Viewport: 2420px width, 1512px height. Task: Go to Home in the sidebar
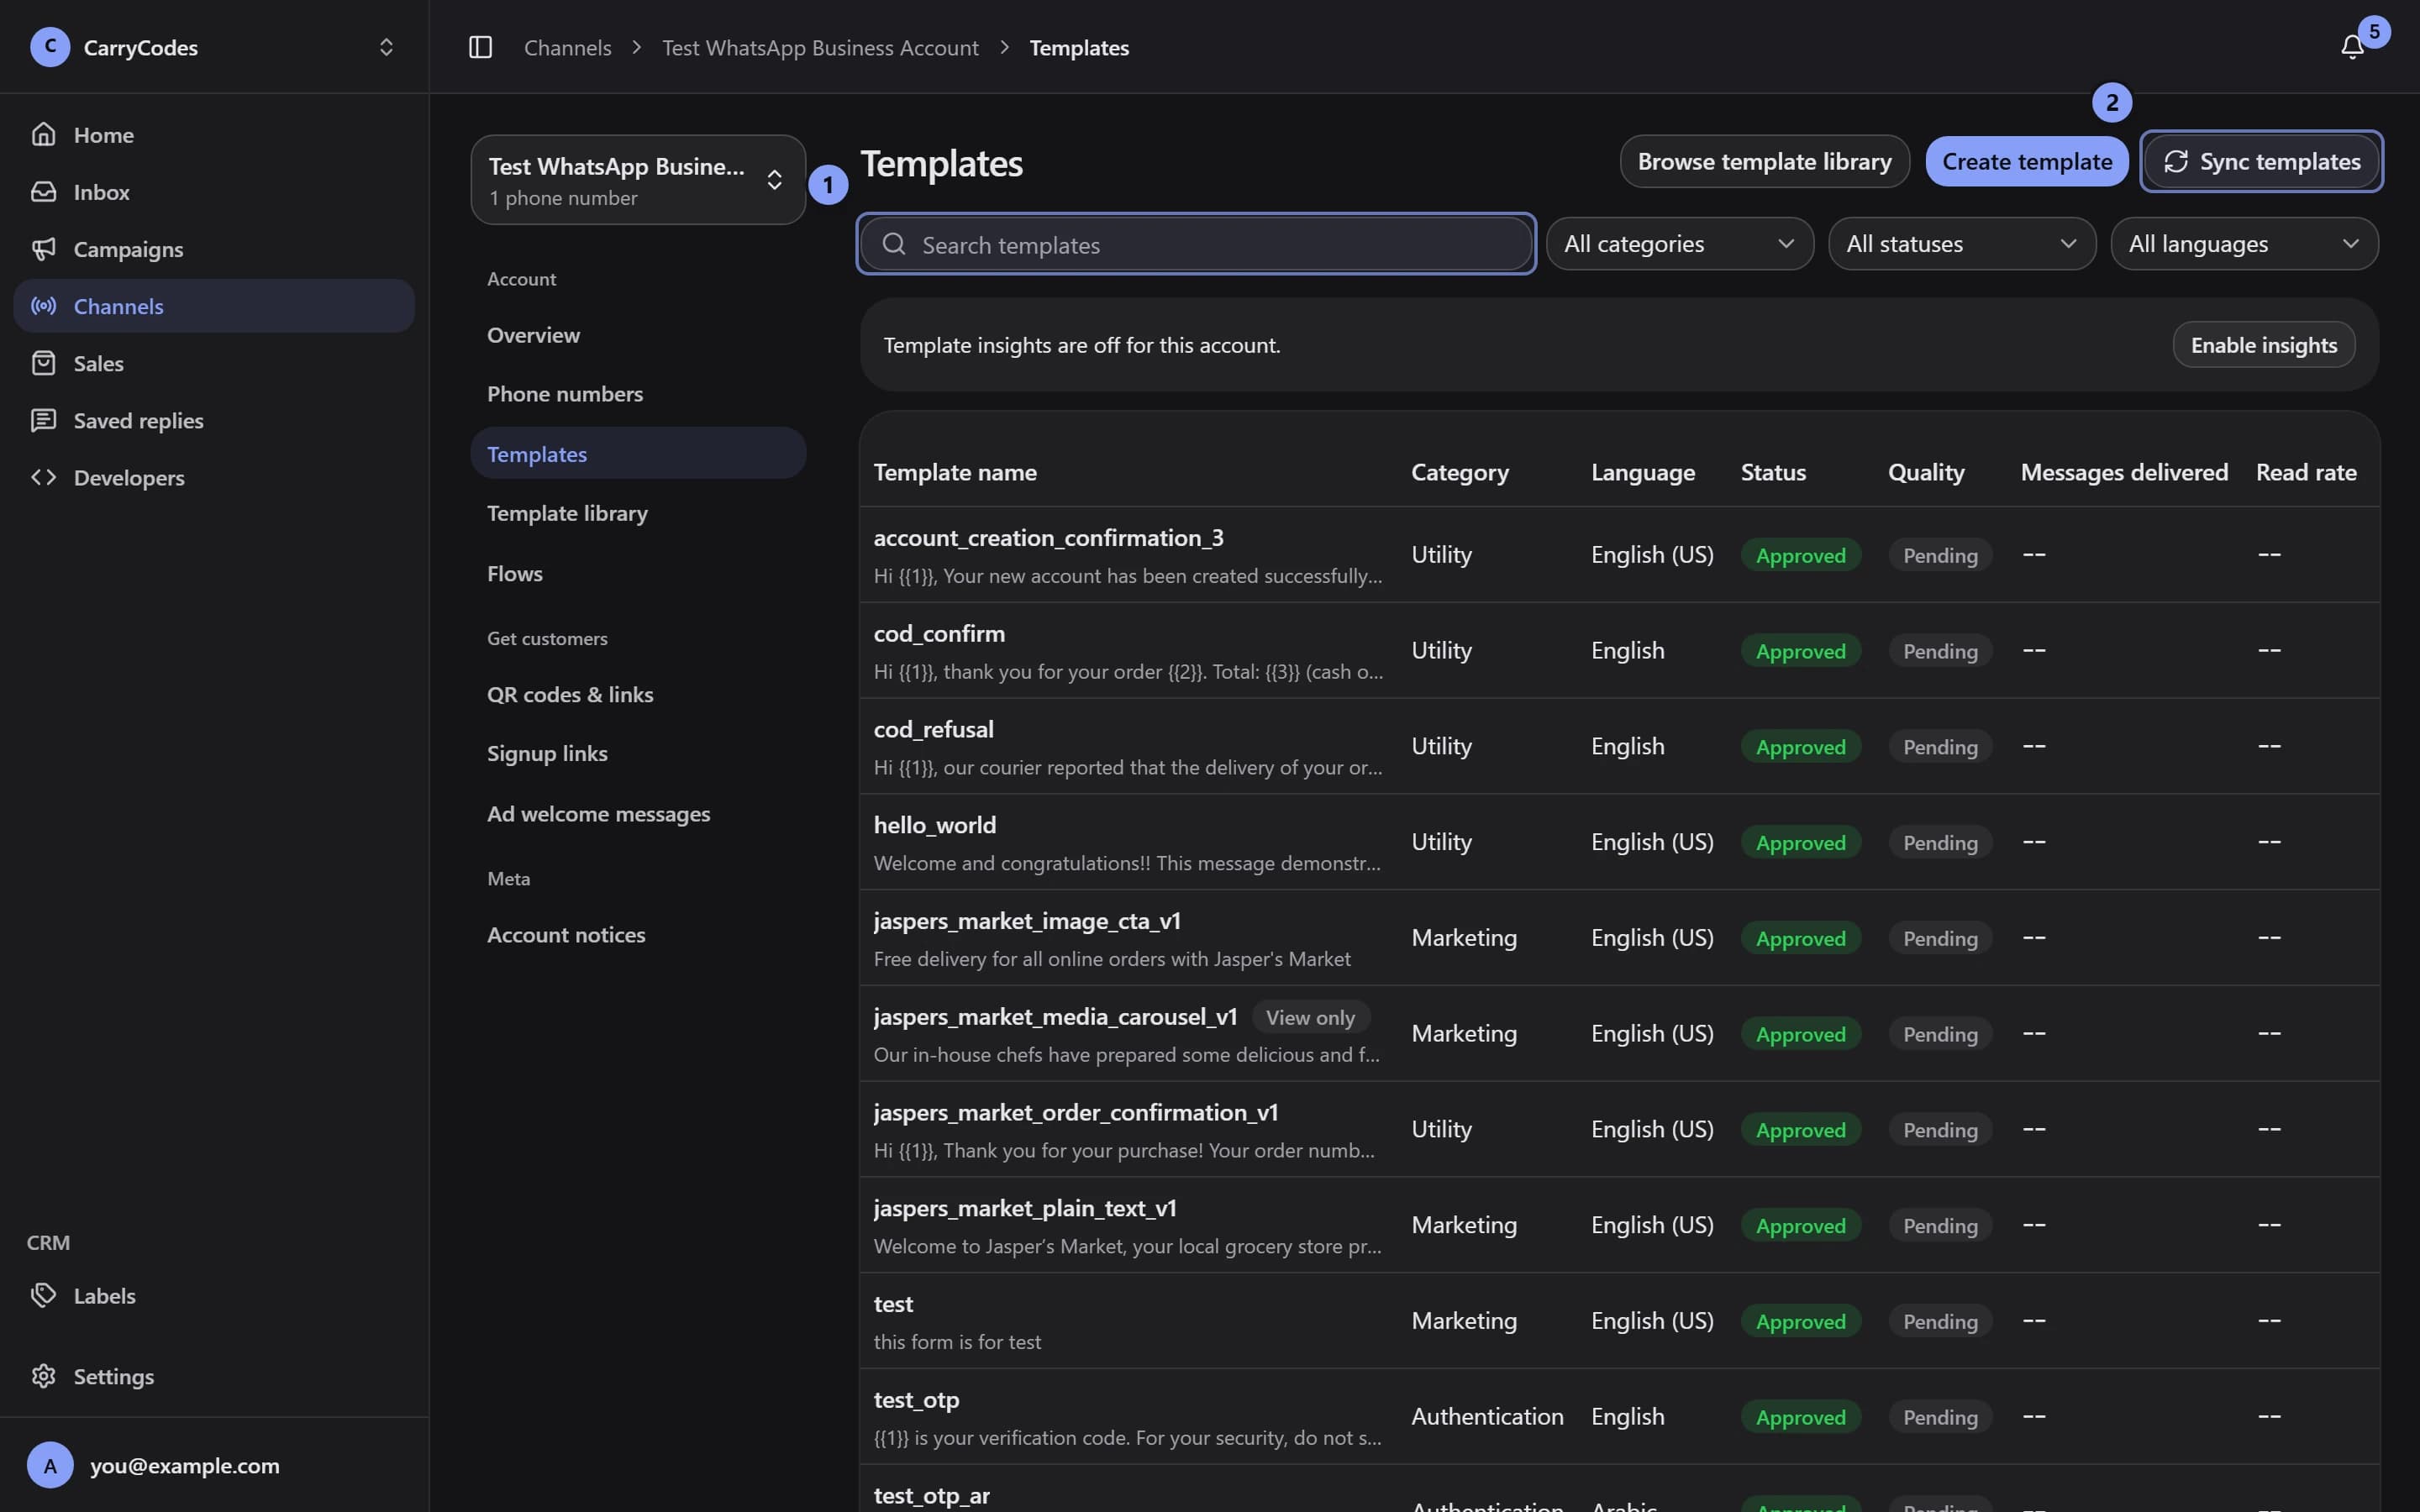(x=214, y=134)
